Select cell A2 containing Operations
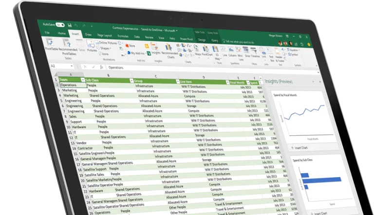Screen dimensions: 374x215 coord(73,85)
